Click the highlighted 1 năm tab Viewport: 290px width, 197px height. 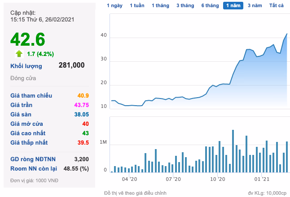pyautogui.click(x=234, y=5)
